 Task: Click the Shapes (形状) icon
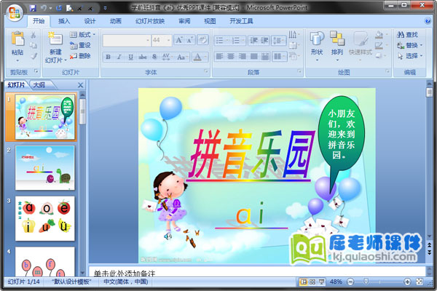(x=317, y=39)
